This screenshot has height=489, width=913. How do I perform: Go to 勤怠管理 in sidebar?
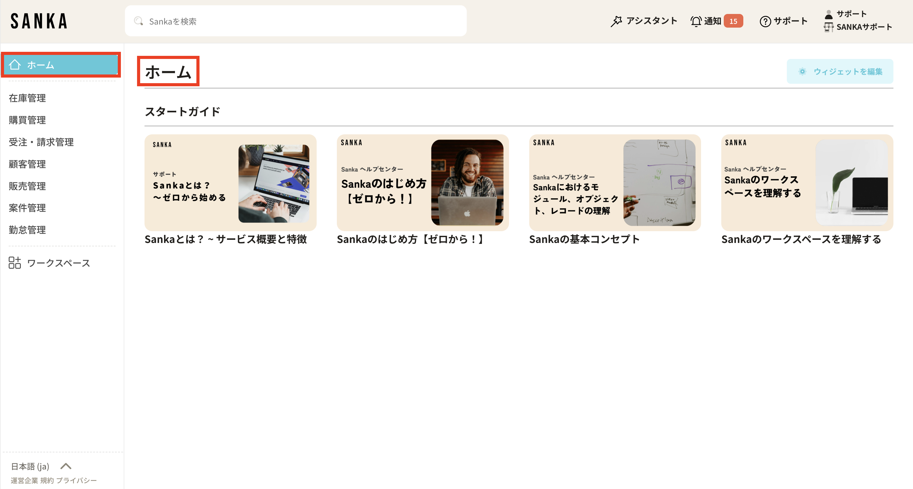(x=27, y=230)
